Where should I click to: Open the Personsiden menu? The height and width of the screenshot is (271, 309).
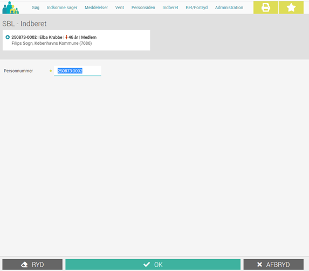(x=143, y=8)
